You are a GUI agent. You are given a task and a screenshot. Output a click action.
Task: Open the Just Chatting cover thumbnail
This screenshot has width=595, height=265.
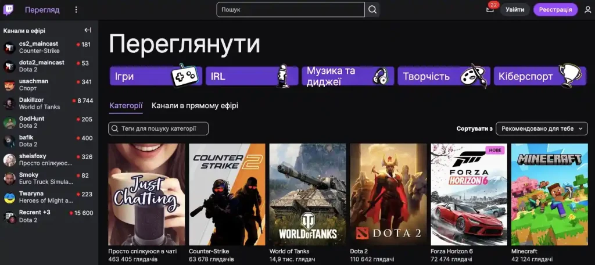coord(146,194)
